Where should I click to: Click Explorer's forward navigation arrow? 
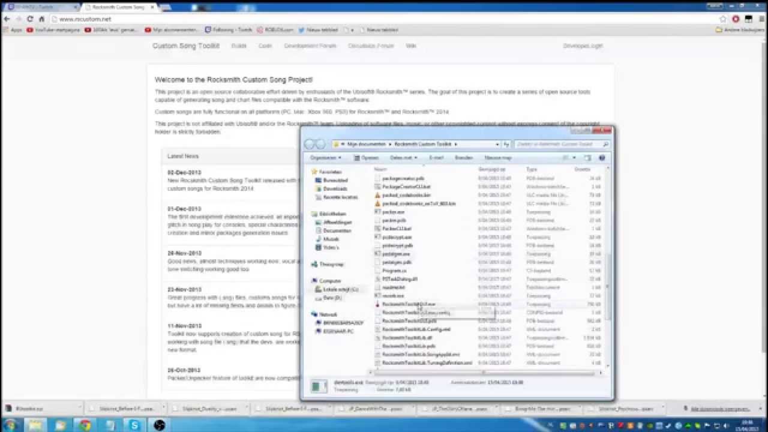(320, 144)
